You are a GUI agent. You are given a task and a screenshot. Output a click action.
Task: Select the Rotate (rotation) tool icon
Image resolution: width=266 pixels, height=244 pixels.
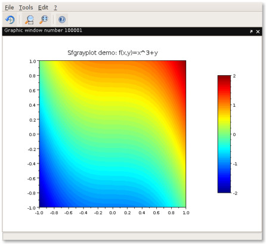10,20
